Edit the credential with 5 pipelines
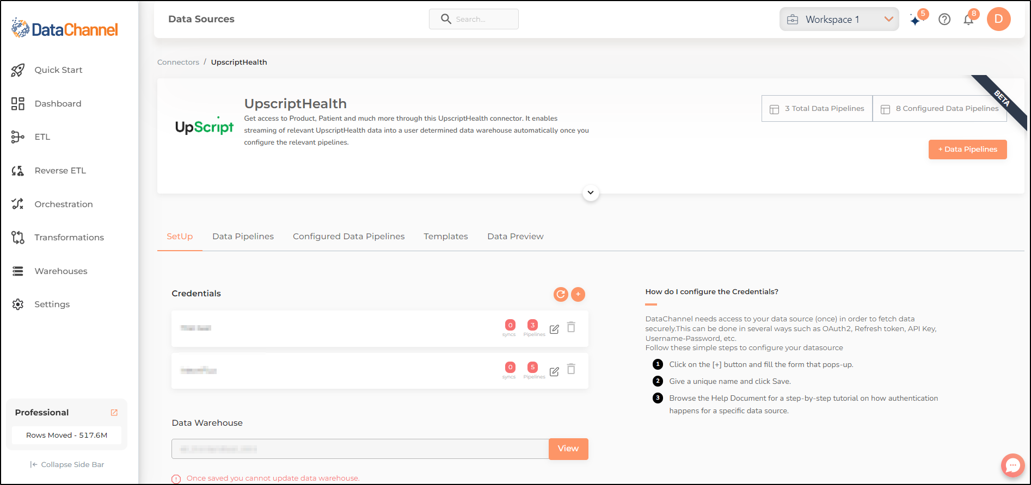This screenshot has height=485, width=1031. click(x=554, y=371)
